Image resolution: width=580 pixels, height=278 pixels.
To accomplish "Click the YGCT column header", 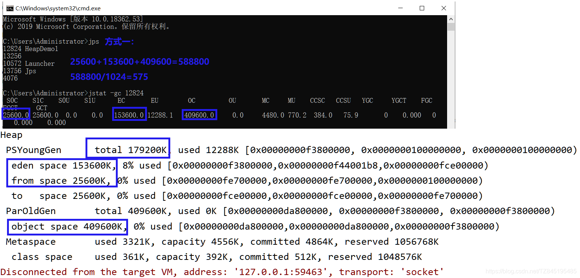I will tap(399, 101).
